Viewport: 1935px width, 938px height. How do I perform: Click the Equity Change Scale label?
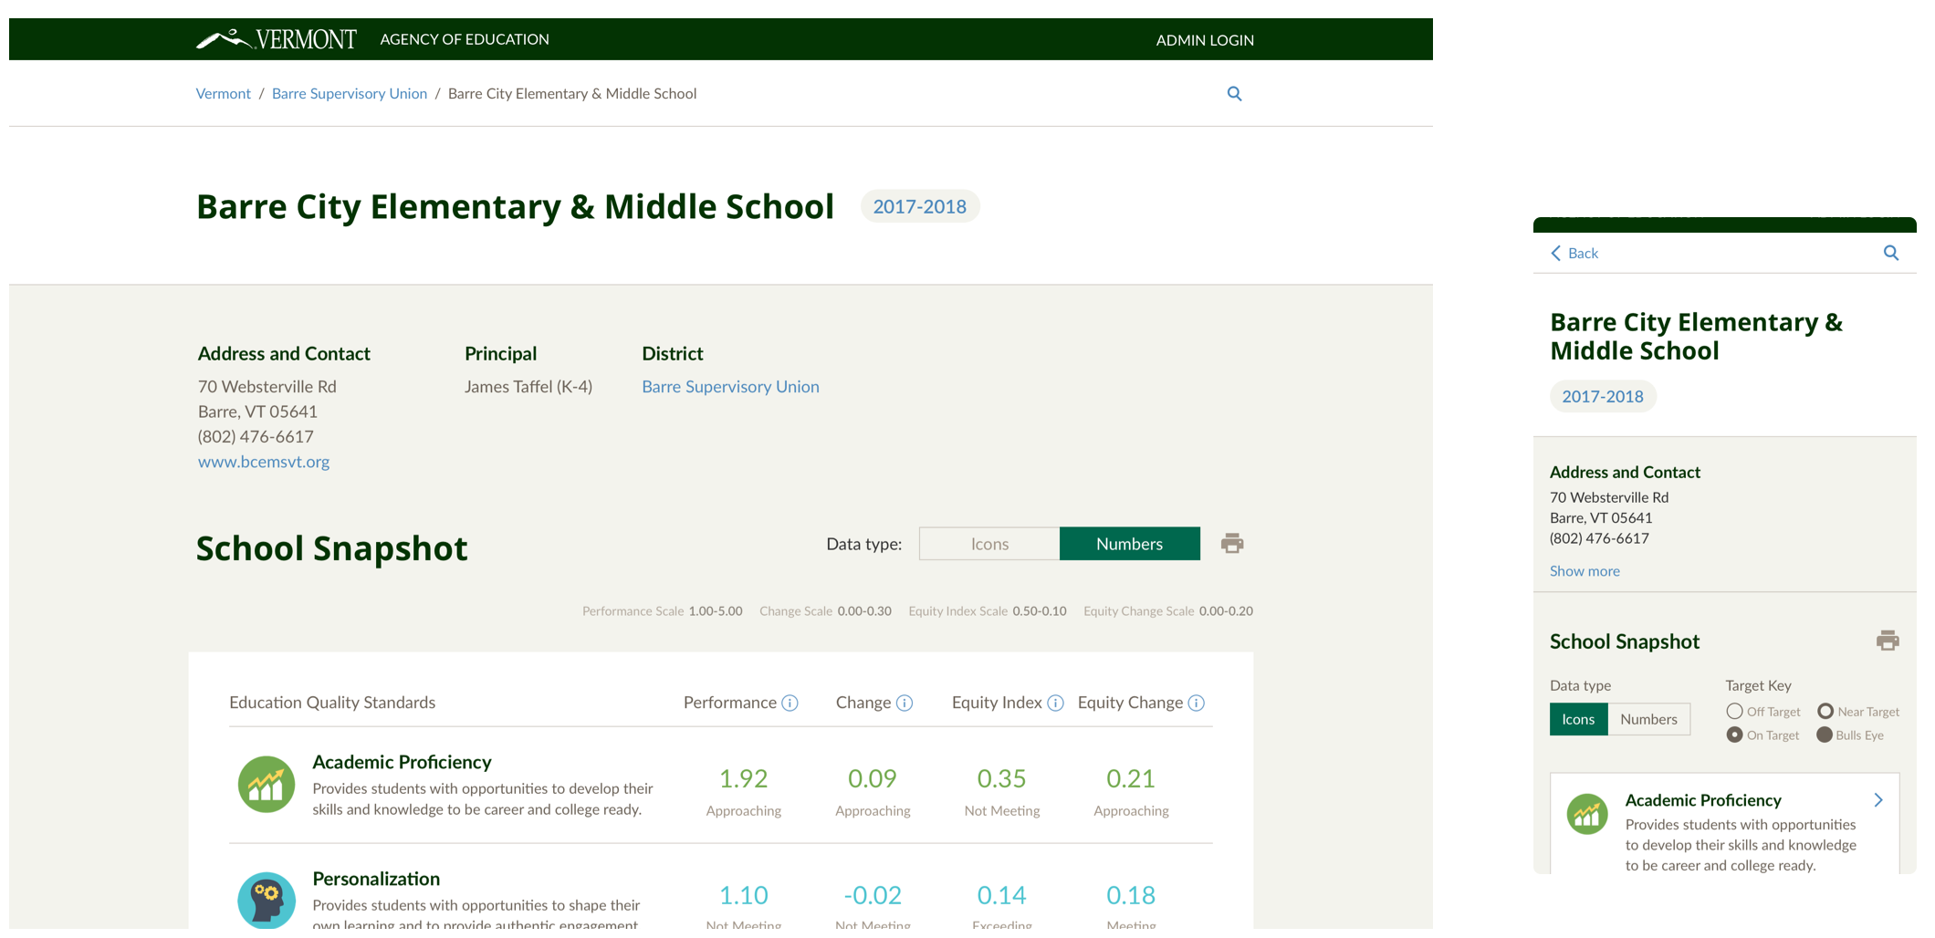[1168, 611]
